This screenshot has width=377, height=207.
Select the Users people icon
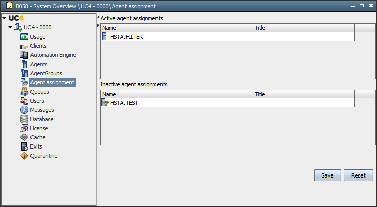tap(24, 101)
